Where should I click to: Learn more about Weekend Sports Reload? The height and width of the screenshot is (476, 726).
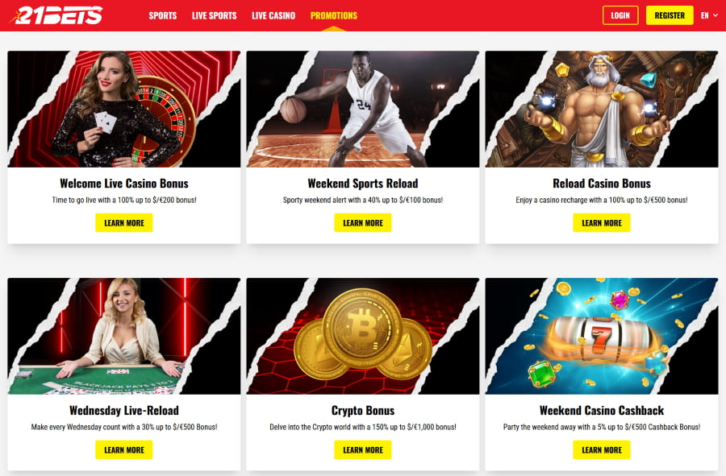coord(363,223)
